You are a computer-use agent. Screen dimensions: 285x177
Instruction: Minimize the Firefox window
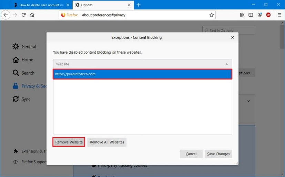click(x=253, y=4)
